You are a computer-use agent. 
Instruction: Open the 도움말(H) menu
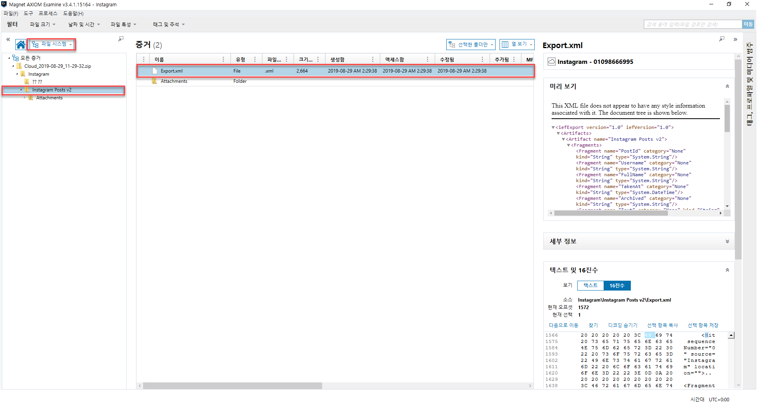coord(73,13)
